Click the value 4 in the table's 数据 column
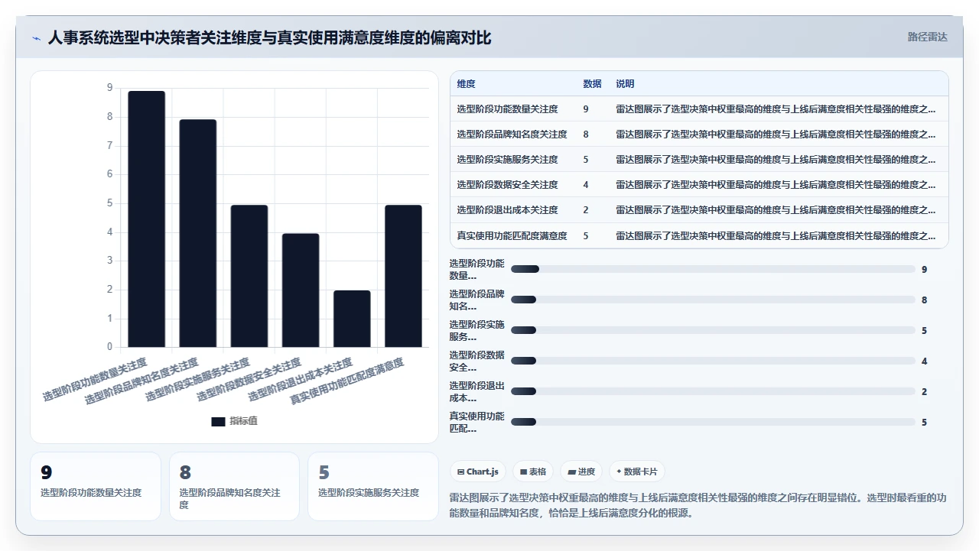The height and width of the screenshot is (551, 979). tap(586, 185)
